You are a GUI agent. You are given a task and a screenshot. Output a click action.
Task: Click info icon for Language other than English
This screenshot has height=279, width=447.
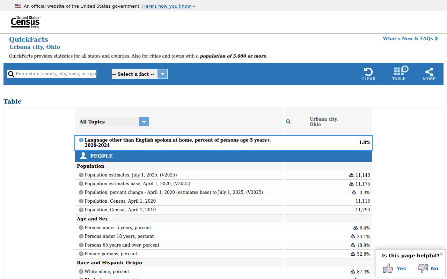[81, 140]
